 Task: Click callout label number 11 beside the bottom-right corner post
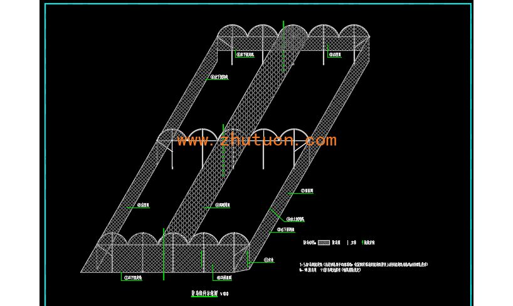[x=270, y=260]
